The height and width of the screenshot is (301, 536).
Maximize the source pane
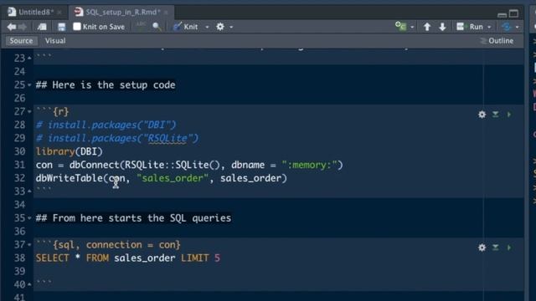[x=513, y=13]
